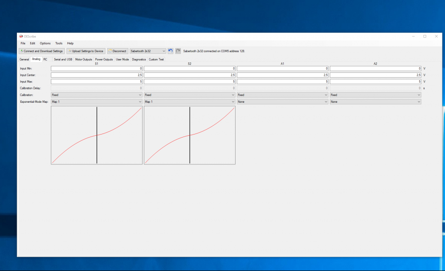
Task: Open the Tools menu
Action: point(59,43)
